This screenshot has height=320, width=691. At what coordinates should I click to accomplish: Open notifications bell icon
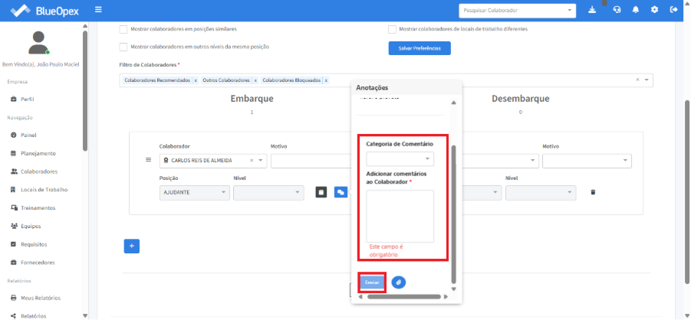click(636, 10)
